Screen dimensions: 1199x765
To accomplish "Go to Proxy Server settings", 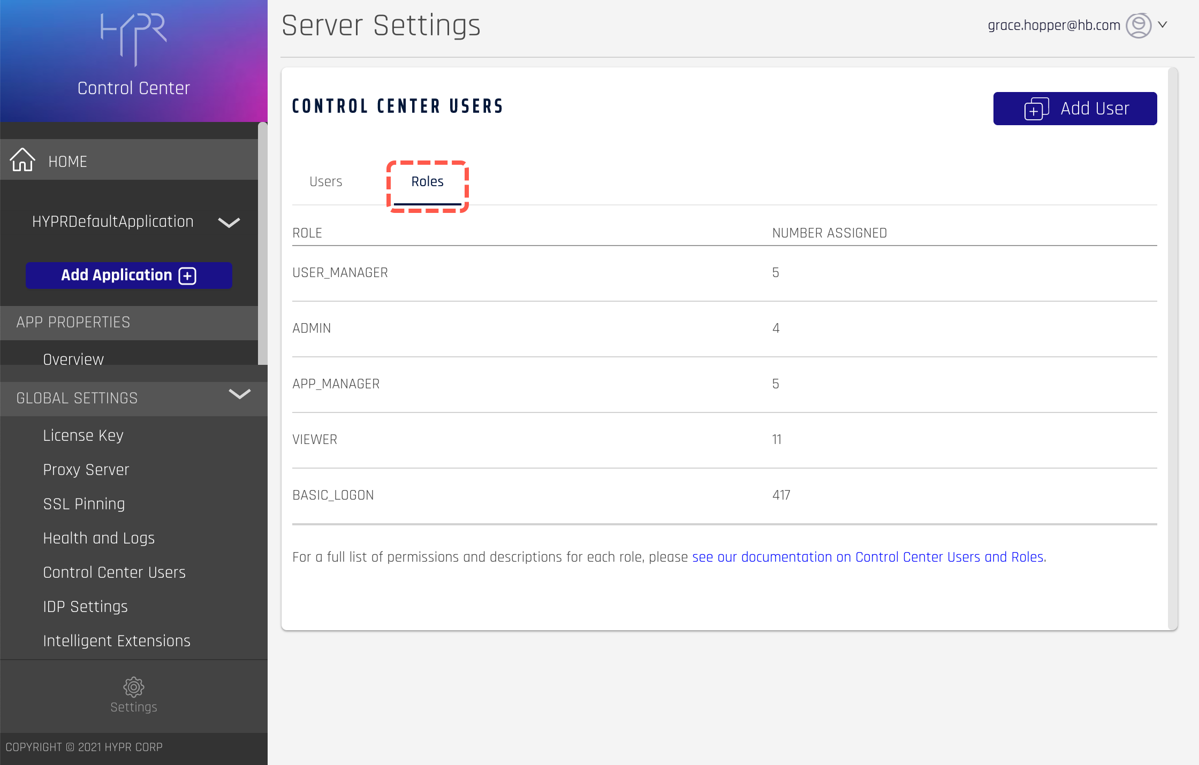I will (86, 470).
